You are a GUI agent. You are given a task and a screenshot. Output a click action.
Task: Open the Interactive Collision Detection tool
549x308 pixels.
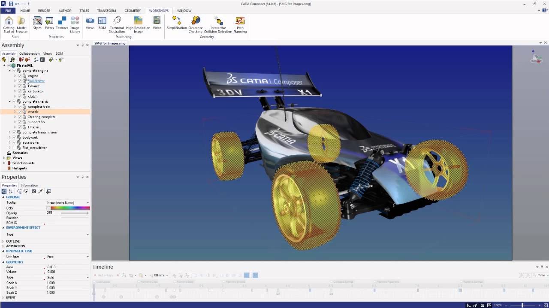(x=218, y=24)
